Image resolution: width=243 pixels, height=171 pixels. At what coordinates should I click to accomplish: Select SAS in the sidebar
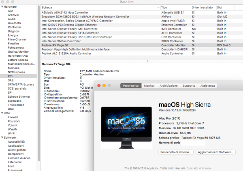11,80
